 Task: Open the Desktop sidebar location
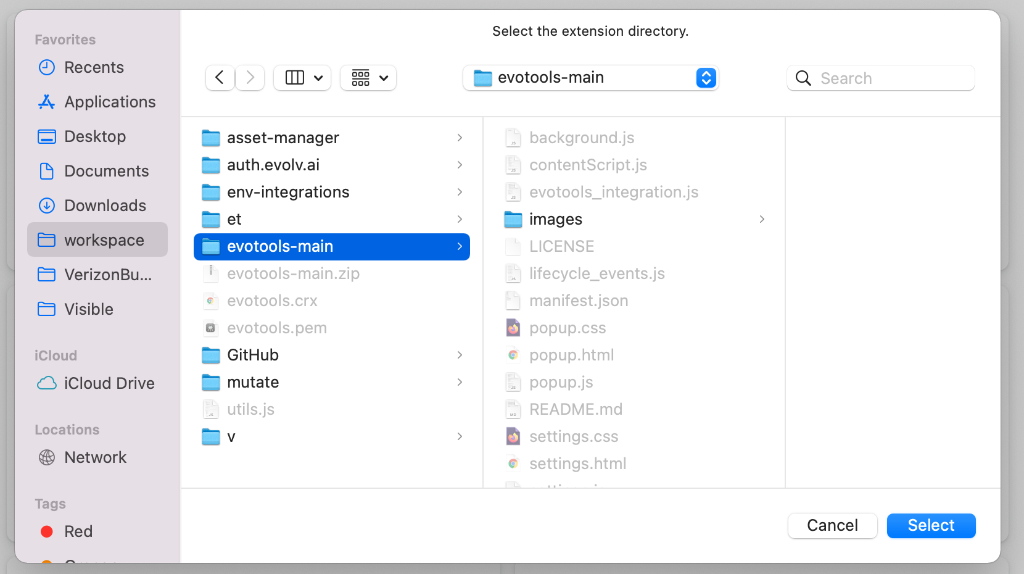pos(95,136)
